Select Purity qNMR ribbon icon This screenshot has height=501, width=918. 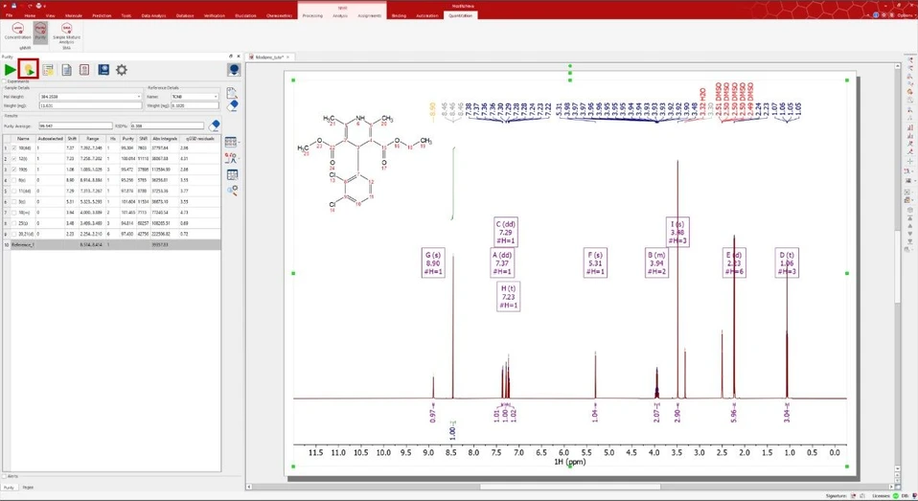pos(40,32)
